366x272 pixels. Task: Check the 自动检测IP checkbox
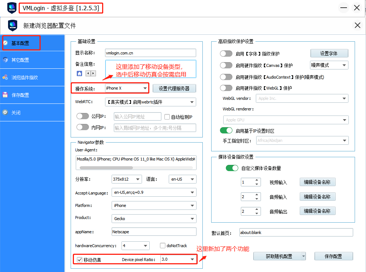[167, 117]
